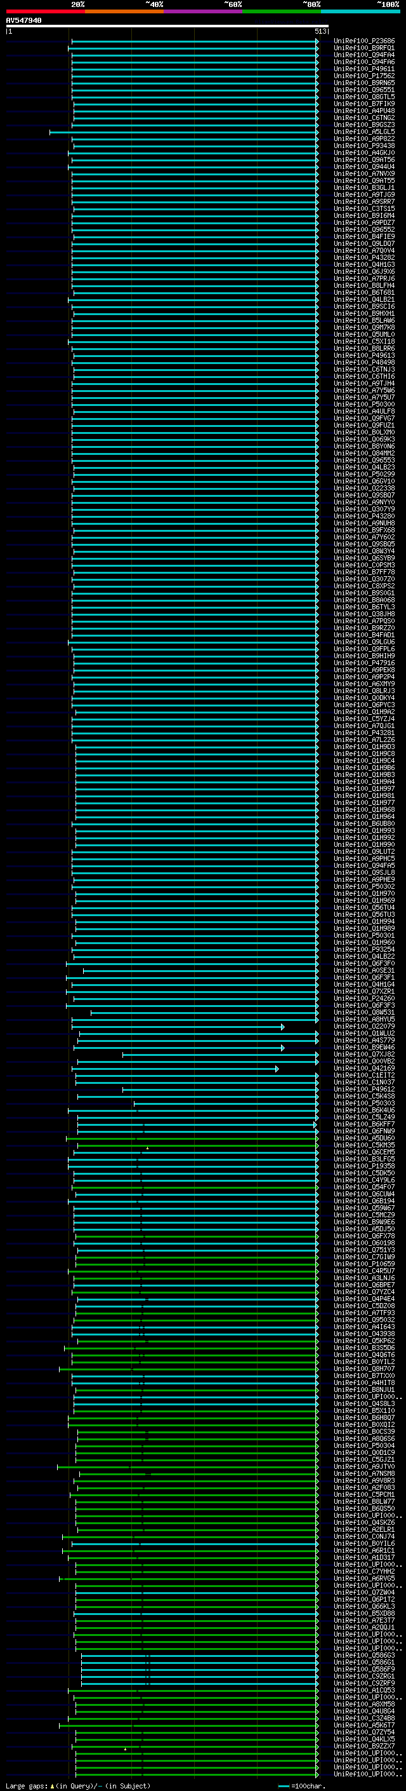Viewport: 406px width, 1791px height.
Task: Select label UniRef100_B9ZZX7
Action: point(364,1746)
